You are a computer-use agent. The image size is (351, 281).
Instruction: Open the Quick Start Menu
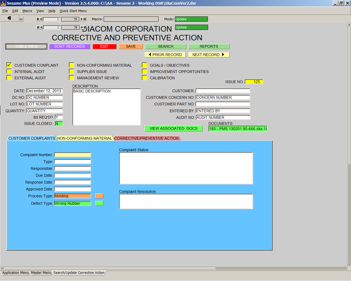coord(73,11)
